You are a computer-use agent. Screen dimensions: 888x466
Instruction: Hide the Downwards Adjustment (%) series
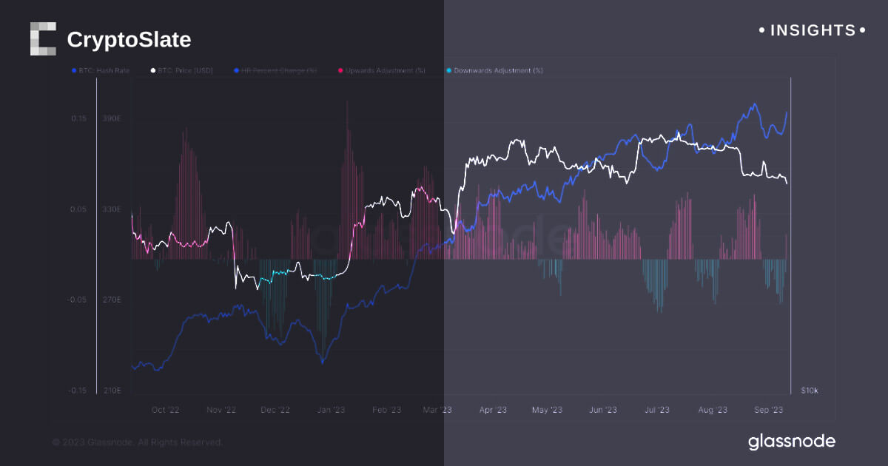496,70
